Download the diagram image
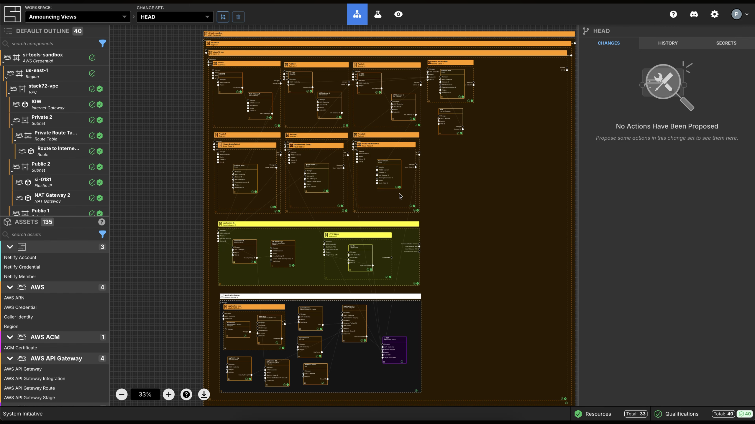This screenshot has height=424, width=755. [x=204, y=394]
